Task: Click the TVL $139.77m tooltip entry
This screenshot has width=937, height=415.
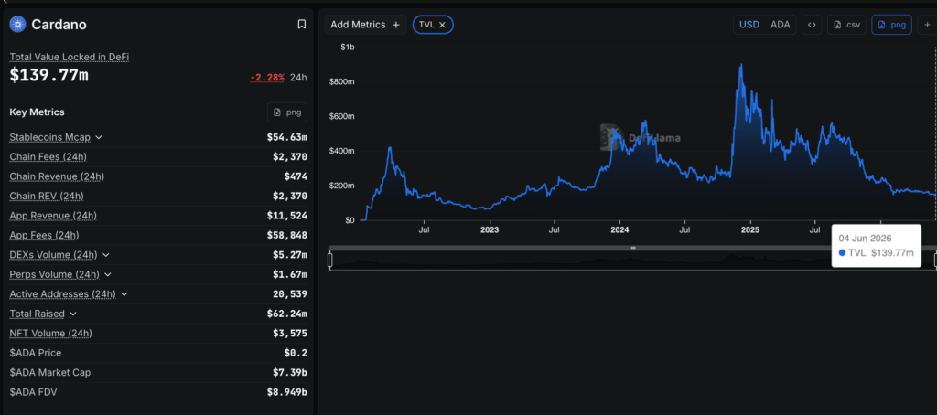Action: pos(877,253)
